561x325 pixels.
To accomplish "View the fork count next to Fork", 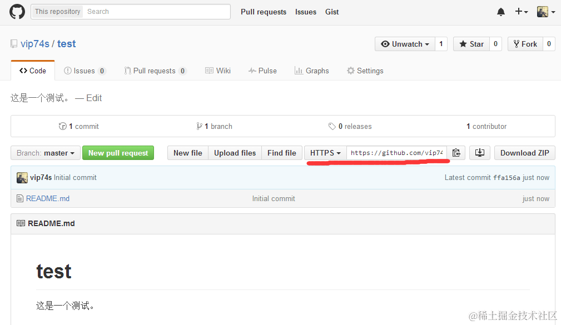I will [x=549, y=44].
